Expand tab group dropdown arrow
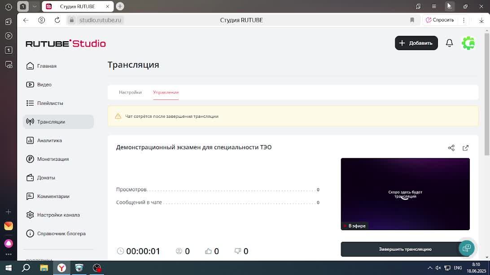This screenshot has height=275, width=490. [x=35, y=6]
